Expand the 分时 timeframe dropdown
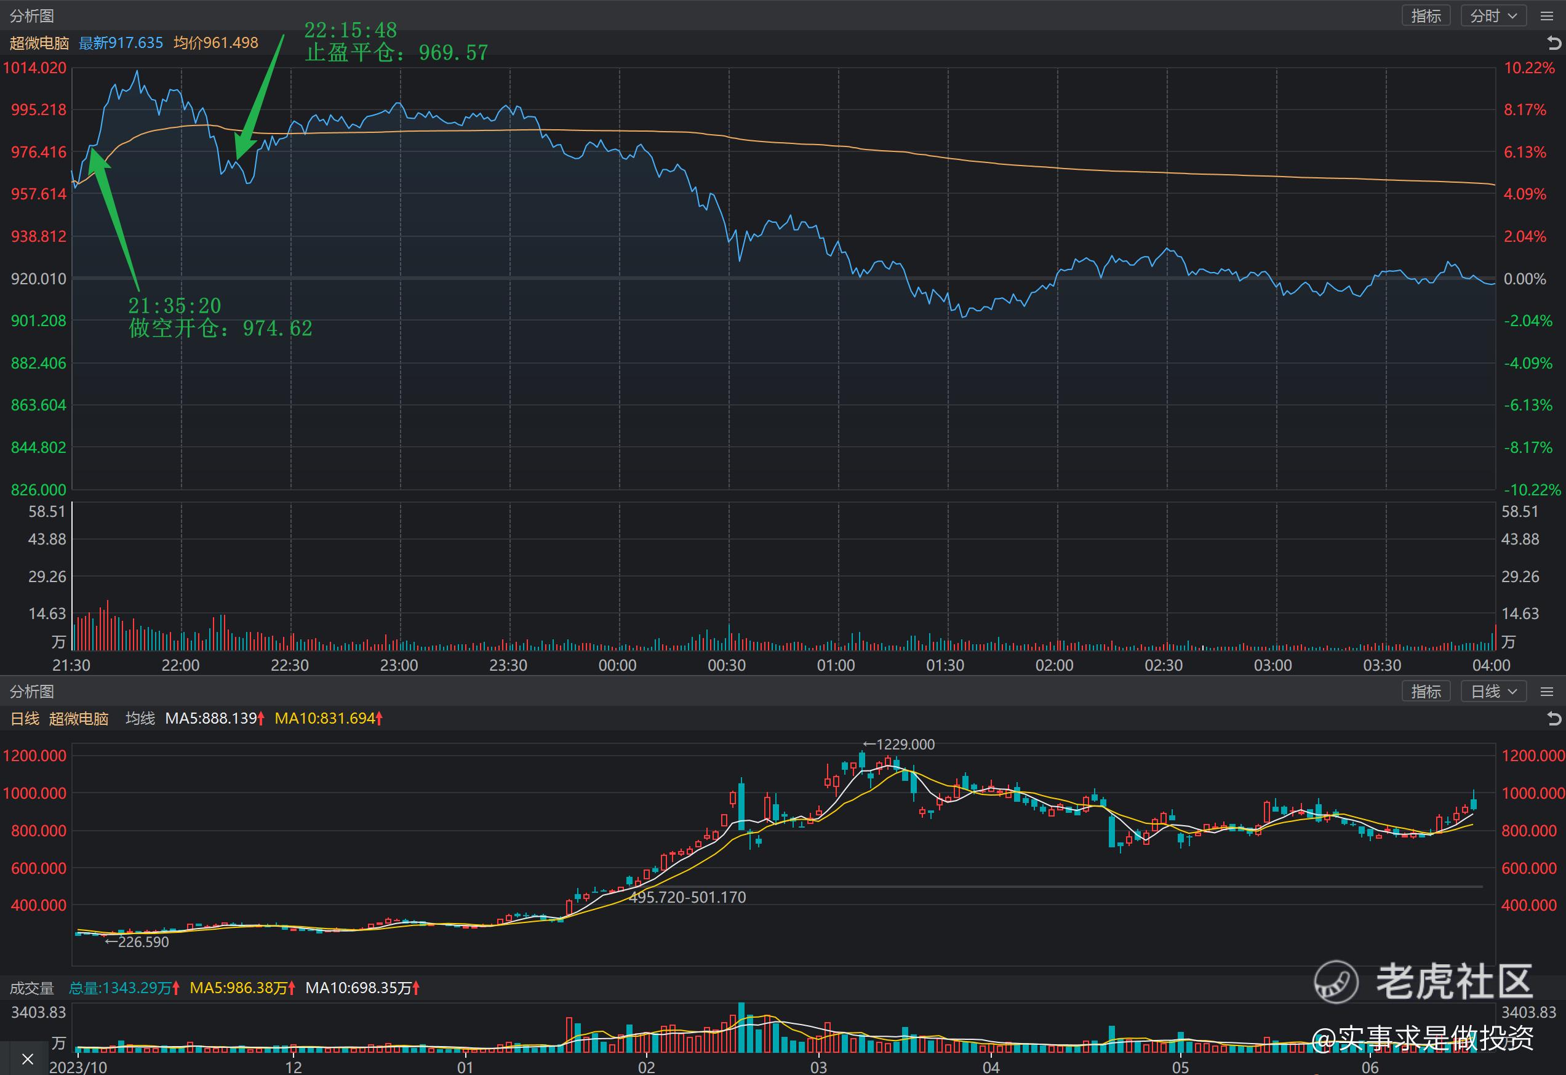 [1493, 15]
